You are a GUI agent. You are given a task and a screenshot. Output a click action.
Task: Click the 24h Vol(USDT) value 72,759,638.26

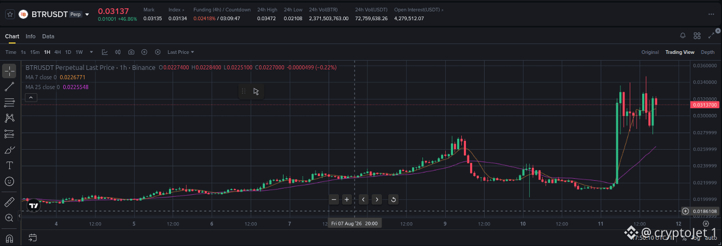371,19
